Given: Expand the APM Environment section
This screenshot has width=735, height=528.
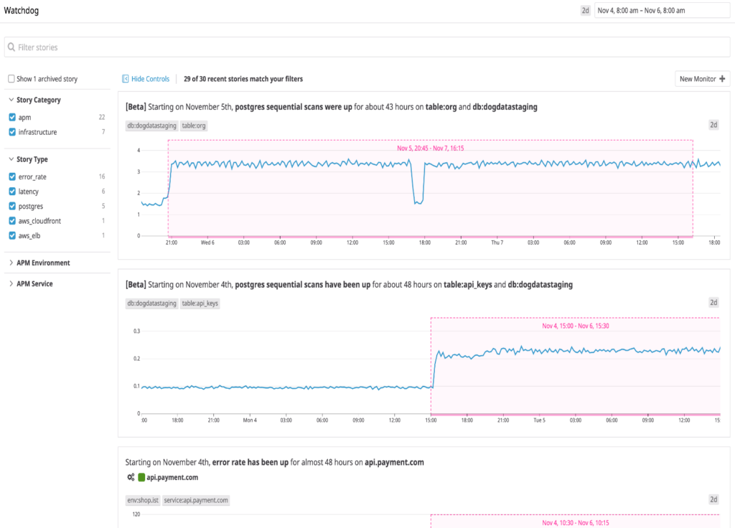Looking at the screenshot, I should [x=11, y=263].
